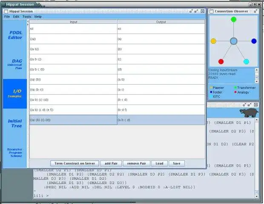This screenshot has height=204, width=264.
Task: Click the down arrow of the Connection Observer log scrollbar
Action: point(257,81)
